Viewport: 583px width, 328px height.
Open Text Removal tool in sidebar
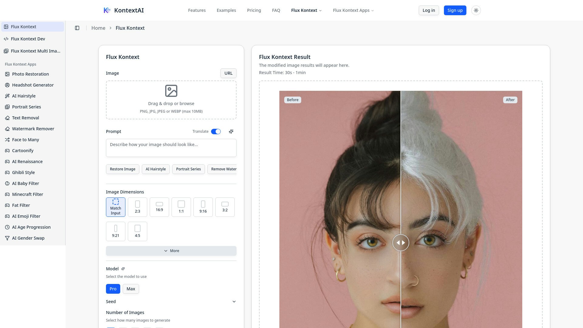click(33, 118)
